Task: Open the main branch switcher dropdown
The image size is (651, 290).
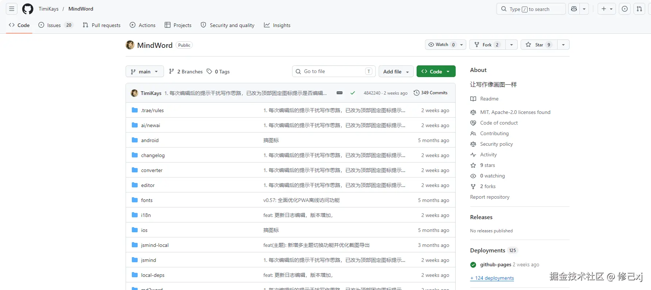Action: pos(145,72)
